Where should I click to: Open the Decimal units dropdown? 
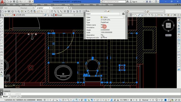pyautogui.click(x=150, y=100)
